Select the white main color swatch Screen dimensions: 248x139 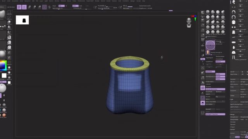coord(4,76)
